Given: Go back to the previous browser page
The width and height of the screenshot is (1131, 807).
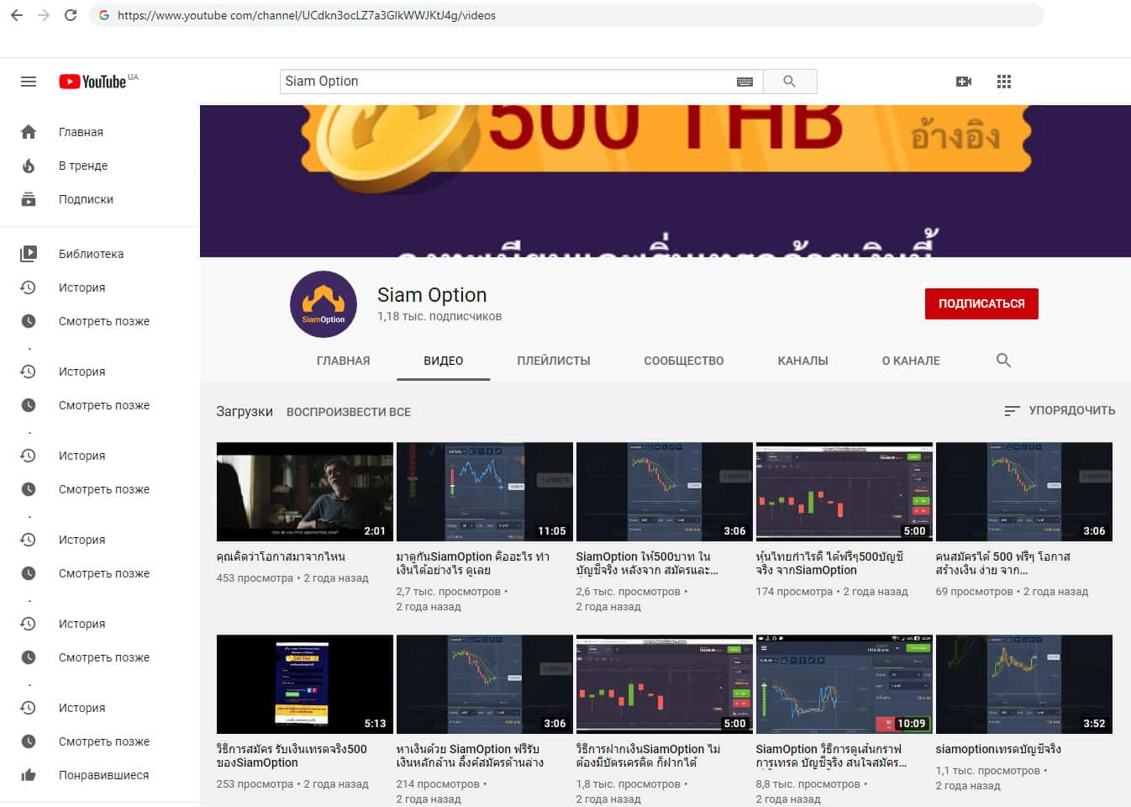Looking at the screenshot, I should pyautogui.click(x=16, y=15).
